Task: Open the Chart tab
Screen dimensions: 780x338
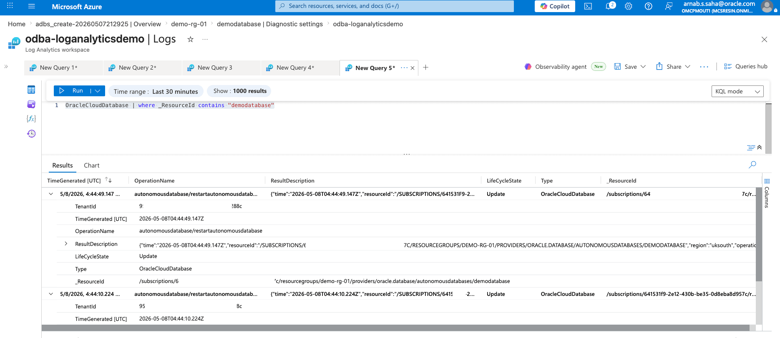Action: (x=92, y=165)
